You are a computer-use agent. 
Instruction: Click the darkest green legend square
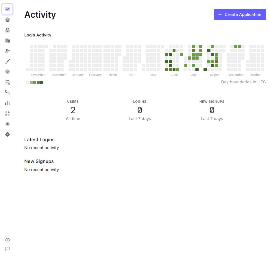[42, 82]
